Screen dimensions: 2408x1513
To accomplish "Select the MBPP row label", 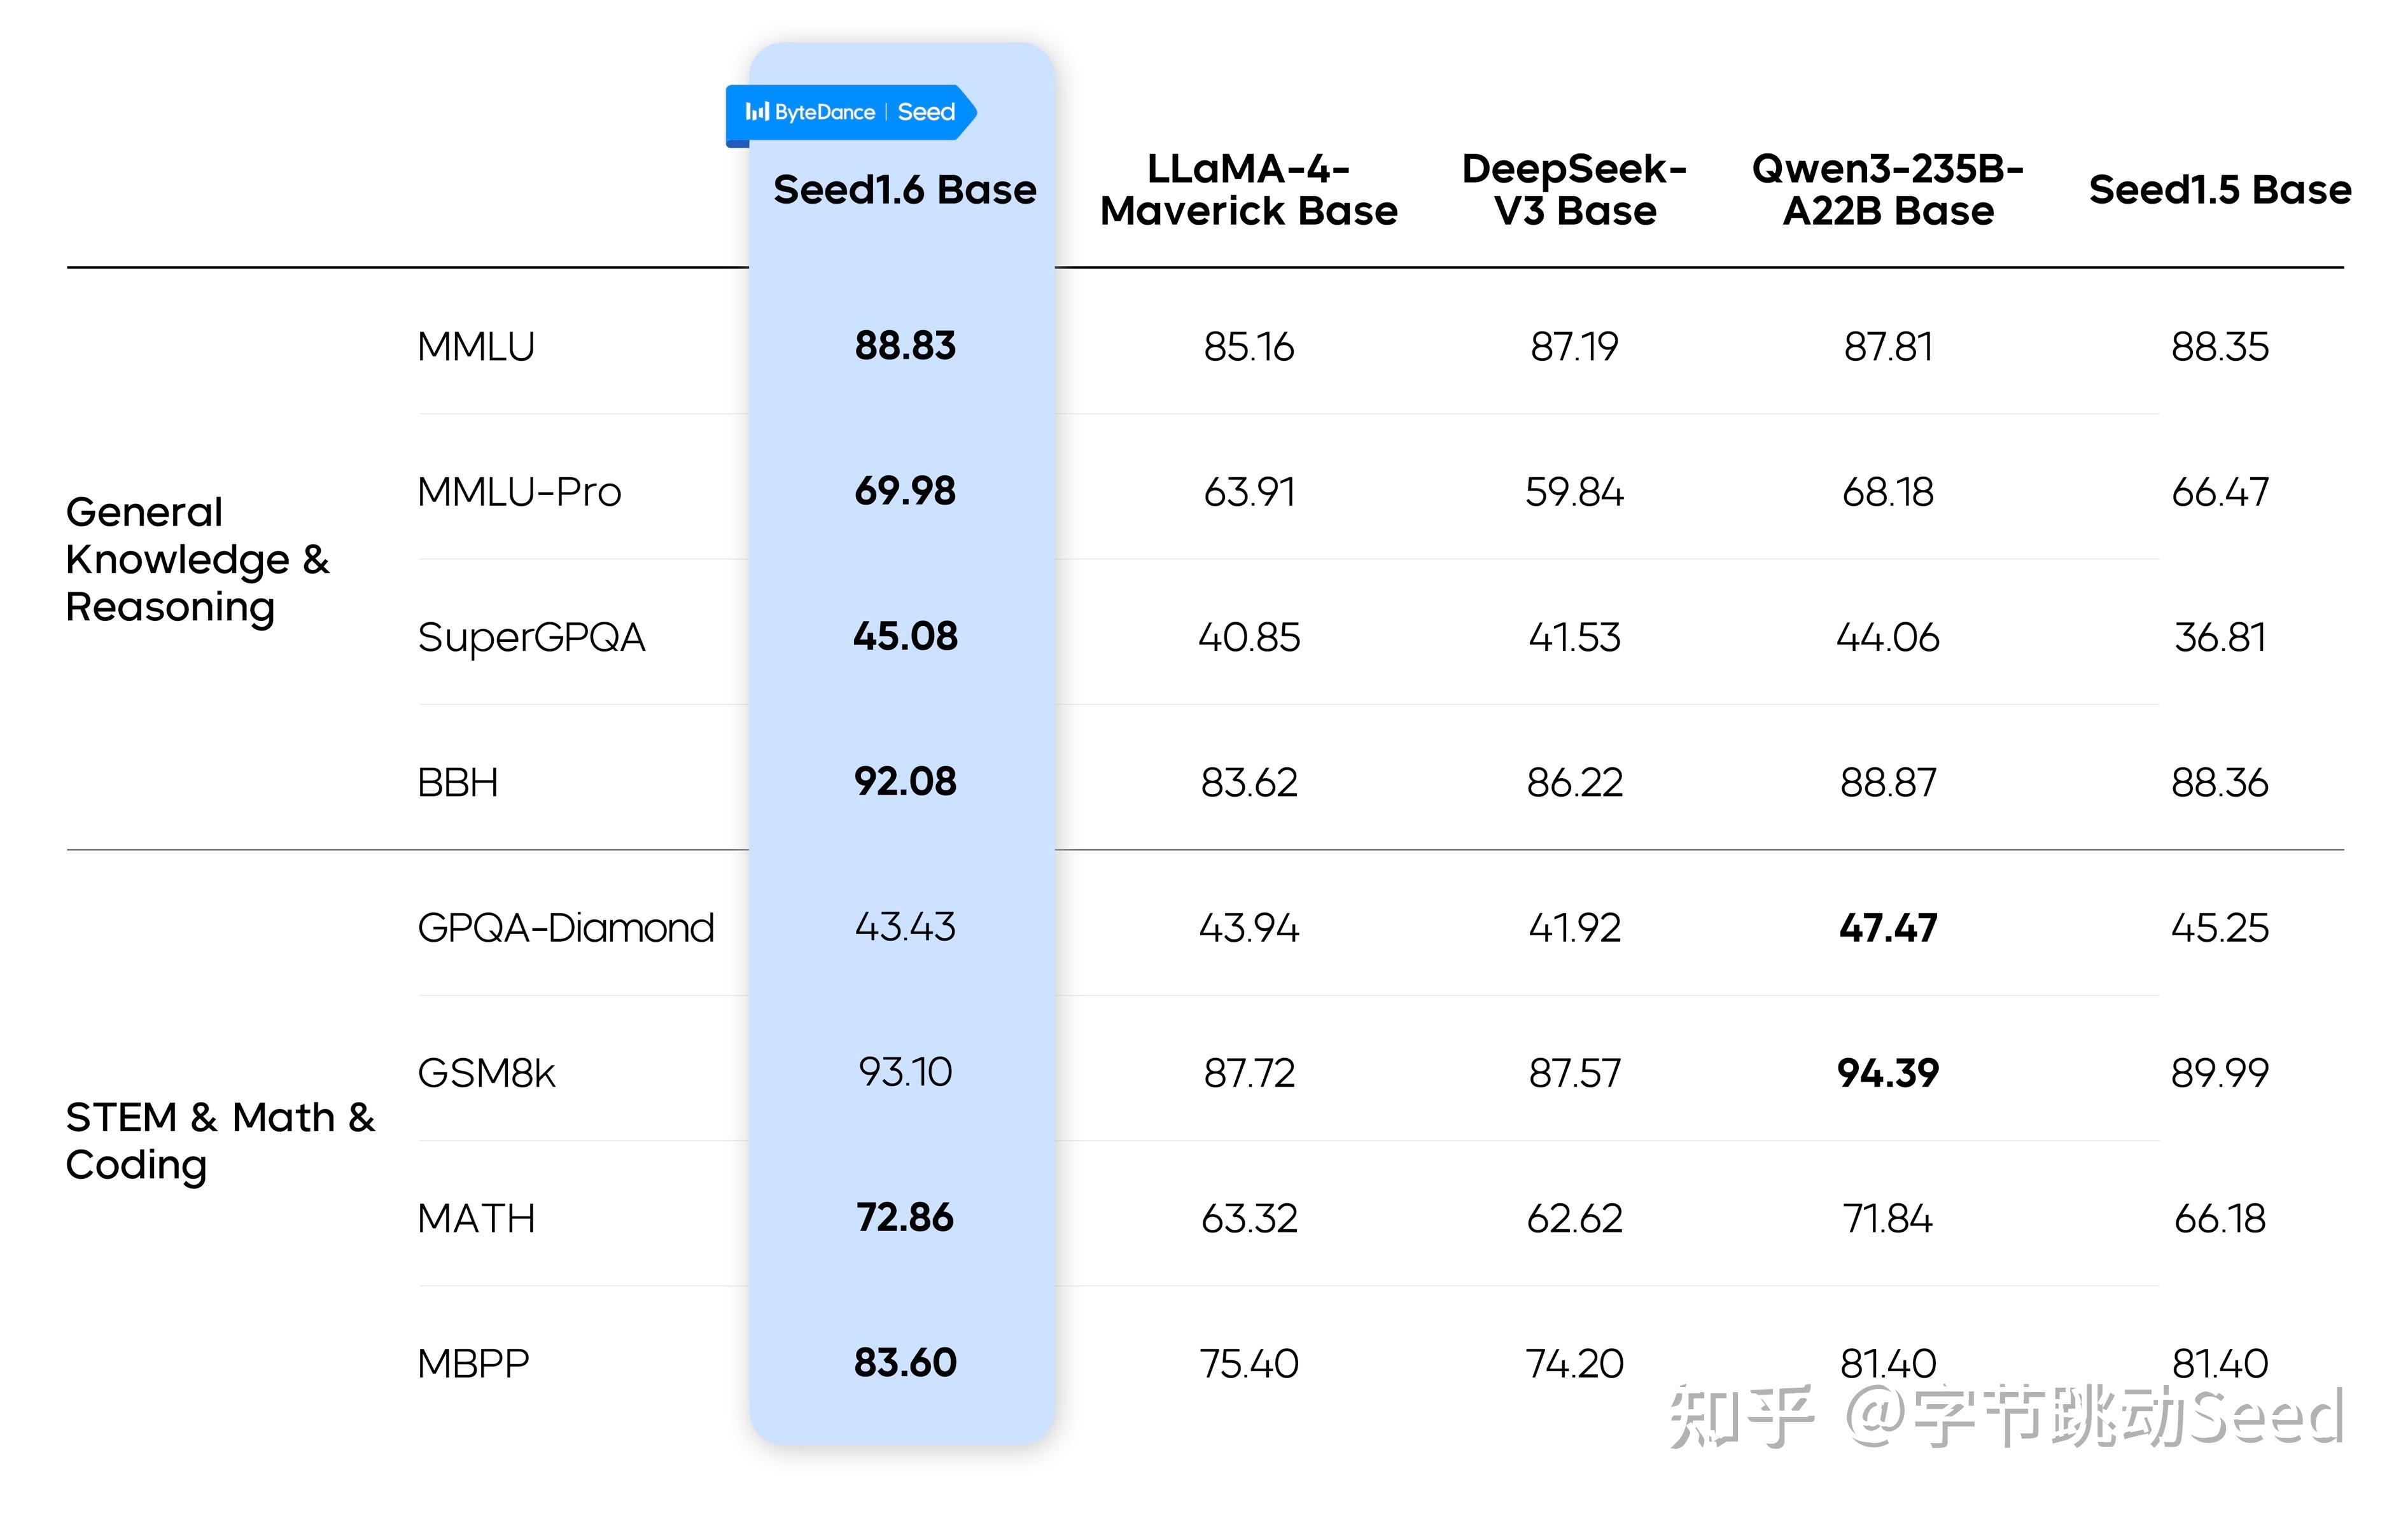I will coord(473,1364).
